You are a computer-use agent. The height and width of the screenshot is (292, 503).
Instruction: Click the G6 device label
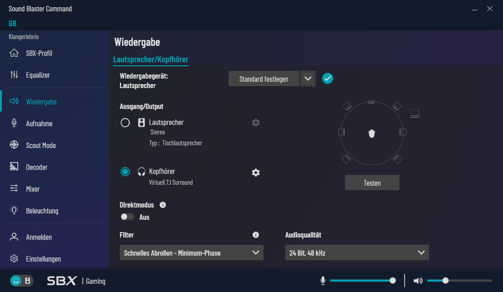coord(13,24)
